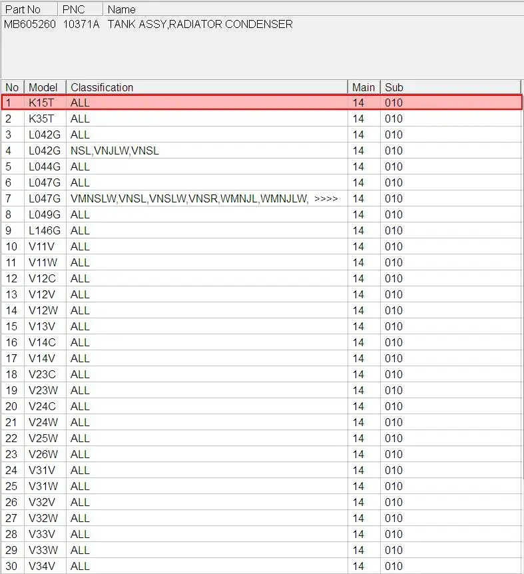This screenshot has width=524, height=574.
Task: Select the V32W model row
Action: click(262, 518)
